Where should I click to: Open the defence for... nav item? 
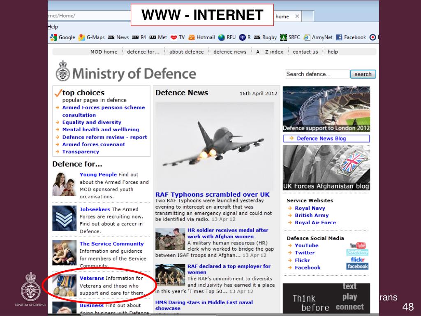coord(143,51)
